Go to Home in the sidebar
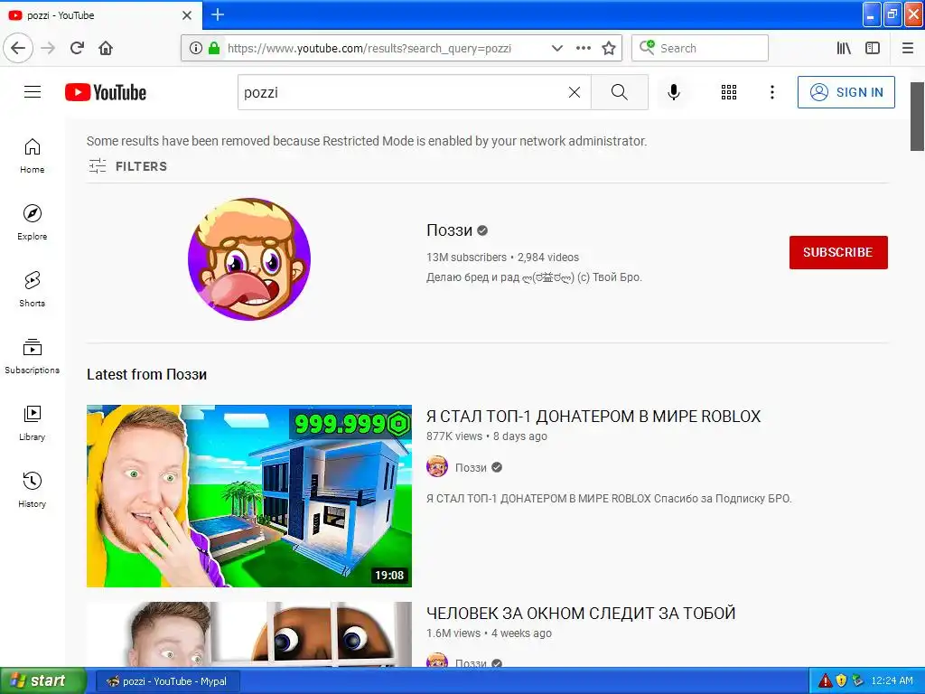This screenshot has height=694, width=925. [33, 155]
